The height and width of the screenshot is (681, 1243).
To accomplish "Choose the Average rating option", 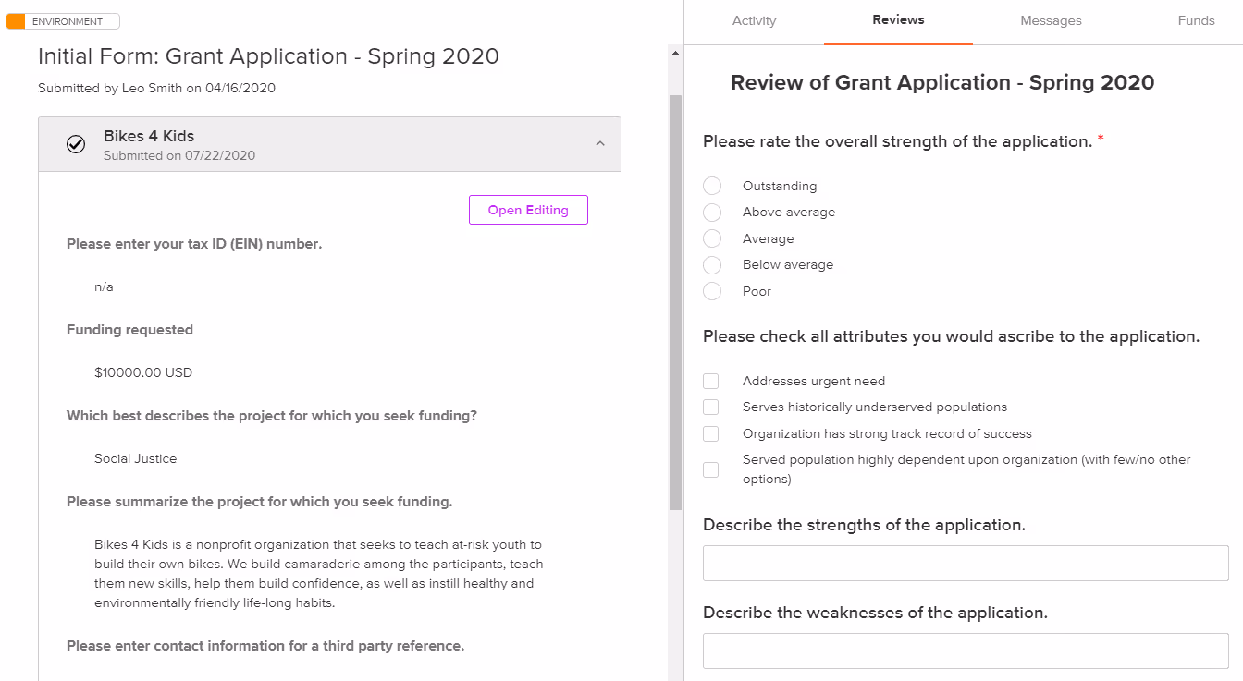I will [x=712, y=238].
